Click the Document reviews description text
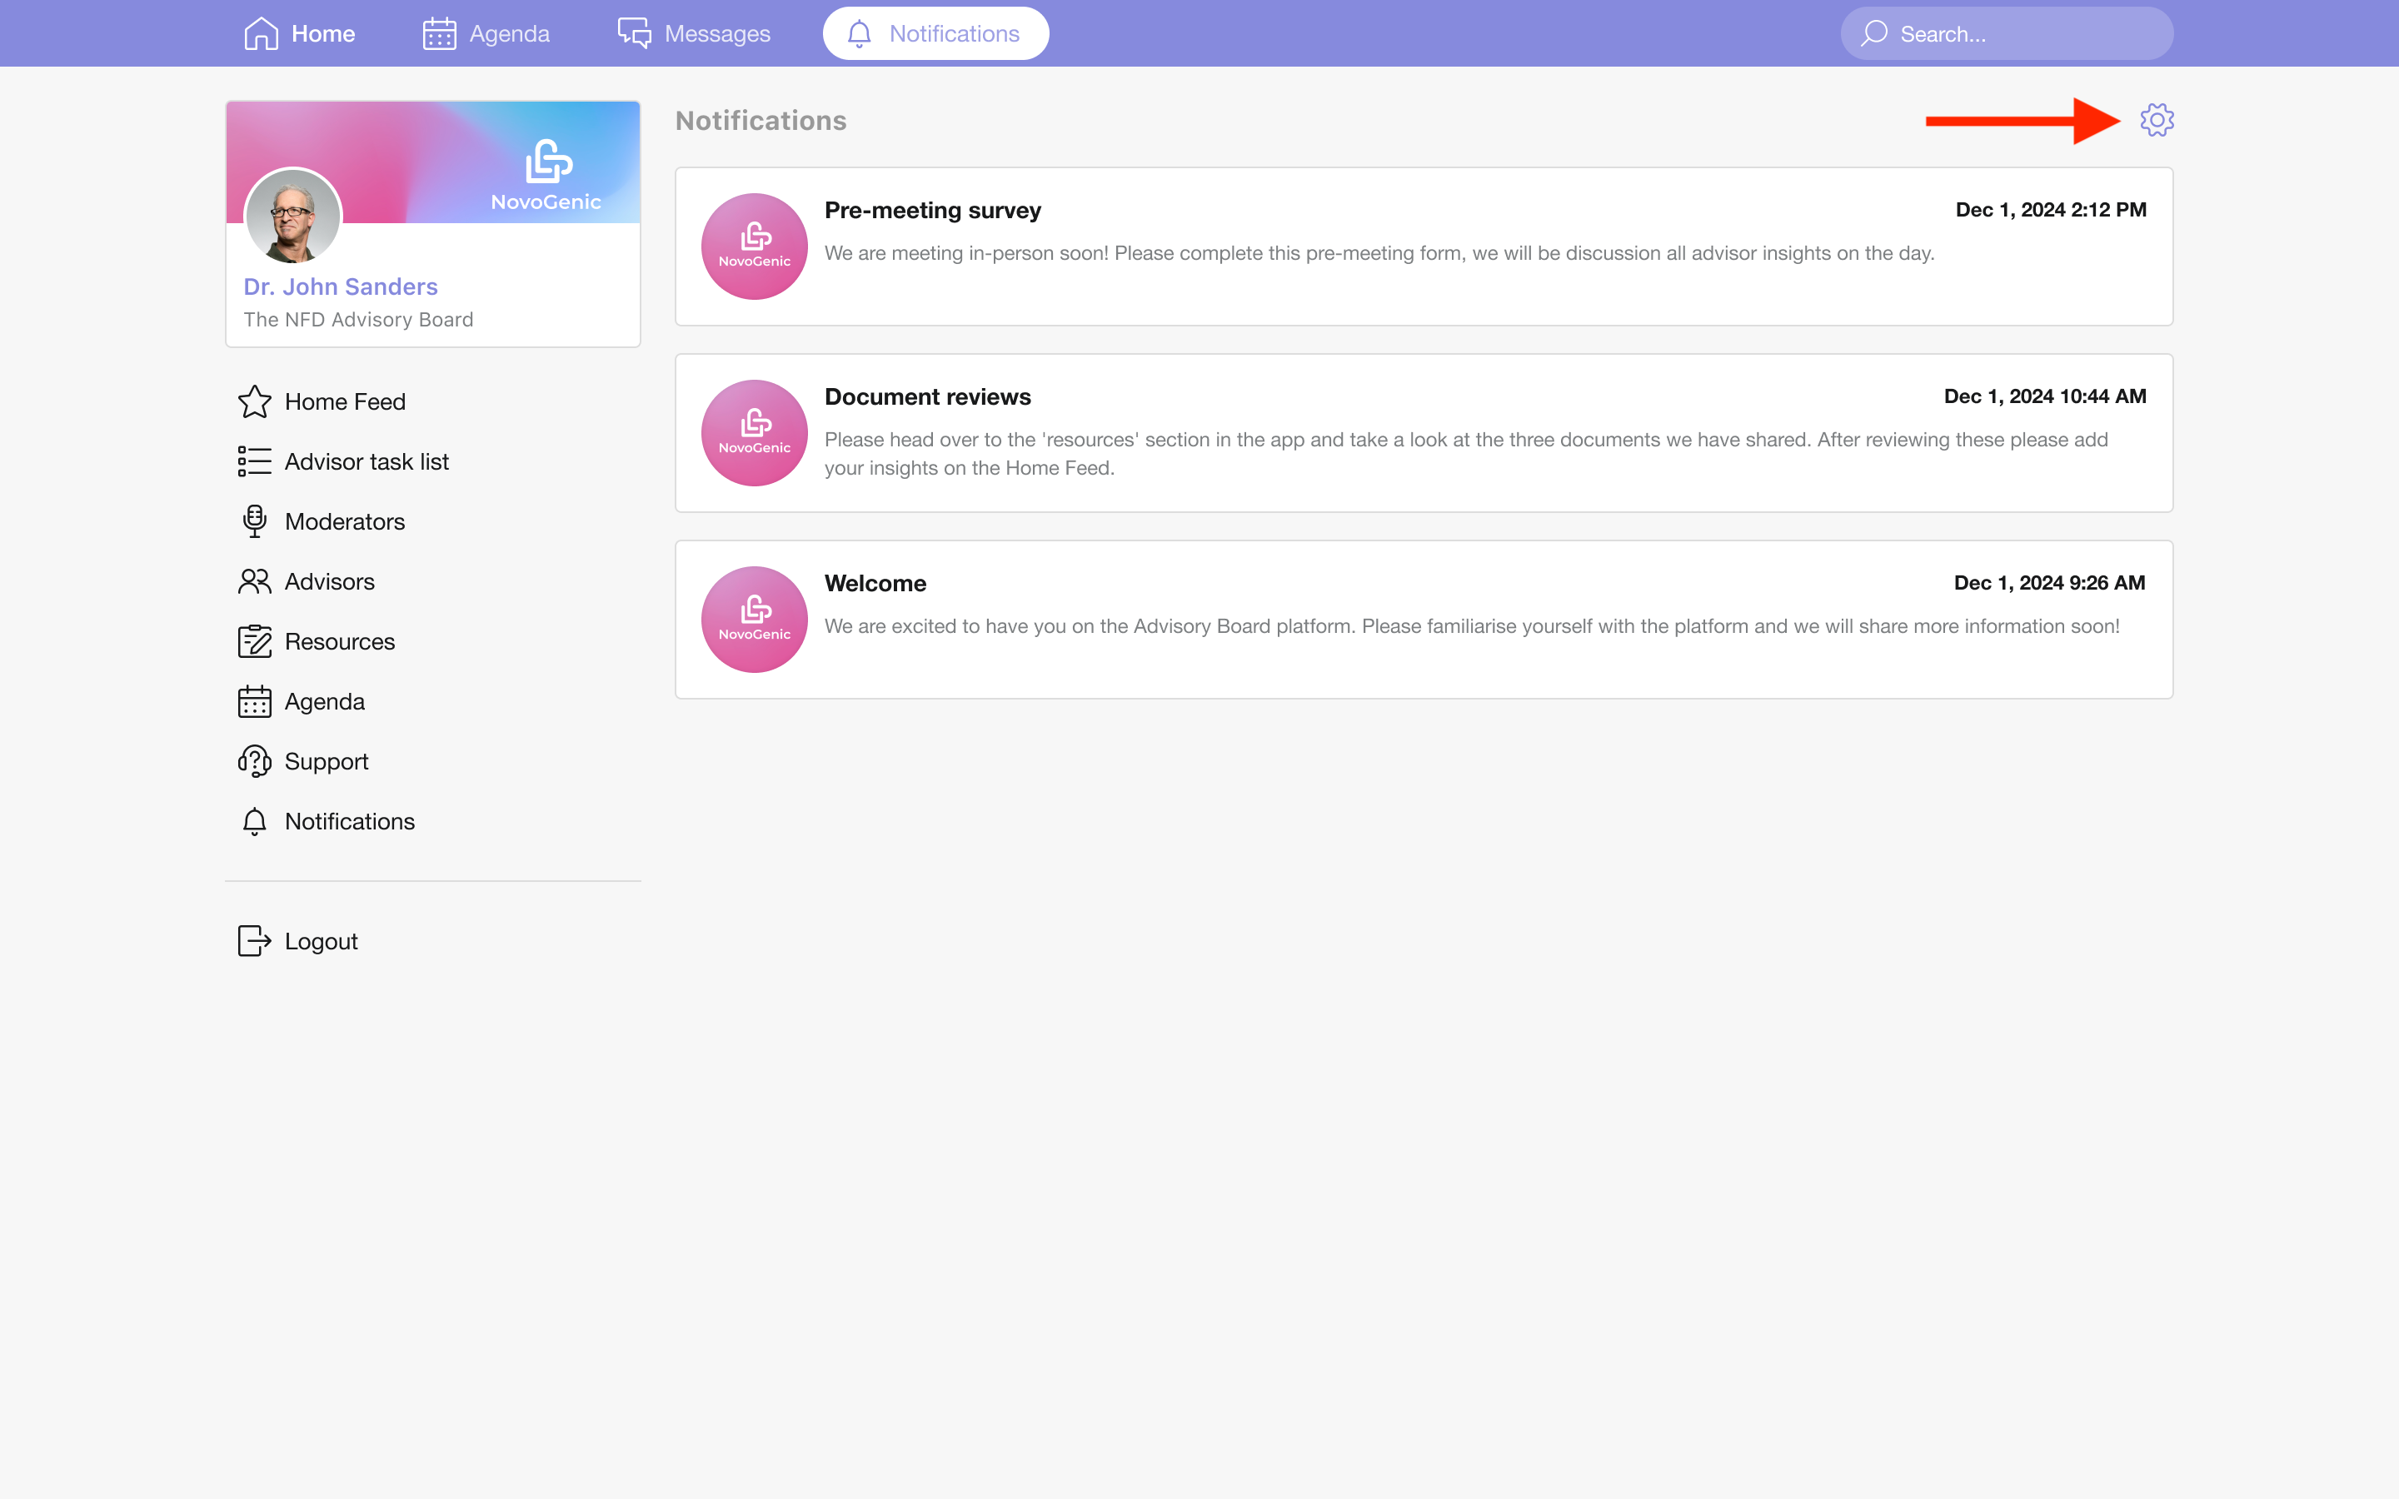2399x1499 pixels. coord(1466,453)
